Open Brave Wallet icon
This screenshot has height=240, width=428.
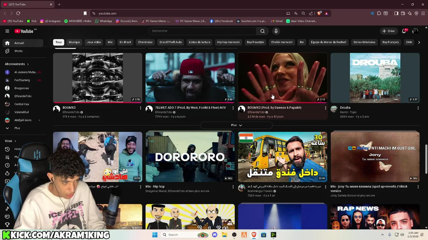coord(403,13)
